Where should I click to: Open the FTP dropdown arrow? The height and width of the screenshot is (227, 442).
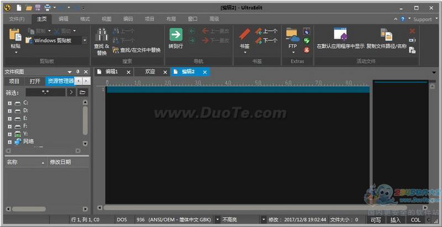tap(293, 52)
